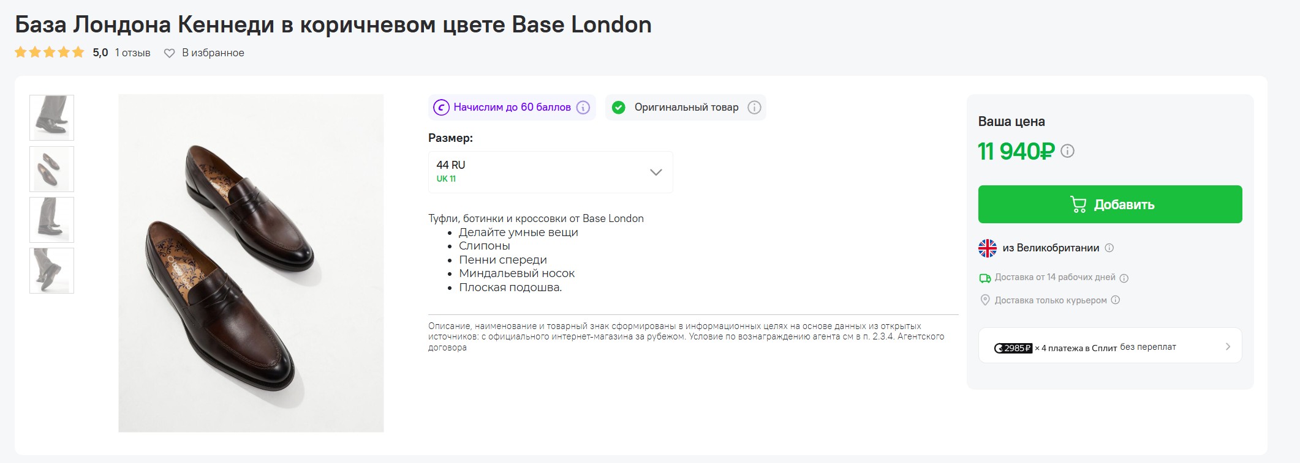Open info icon beside delivery days text

[1124, 278]
